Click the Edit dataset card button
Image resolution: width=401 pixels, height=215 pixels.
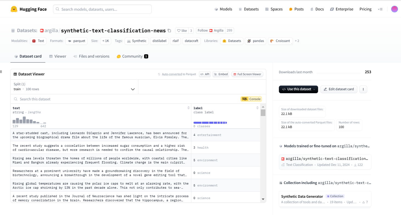pos(339,89)
